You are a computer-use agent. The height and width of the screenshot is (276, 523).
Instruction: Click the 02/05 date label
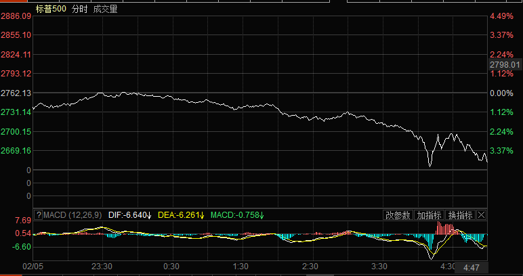[x=32, y=267]
